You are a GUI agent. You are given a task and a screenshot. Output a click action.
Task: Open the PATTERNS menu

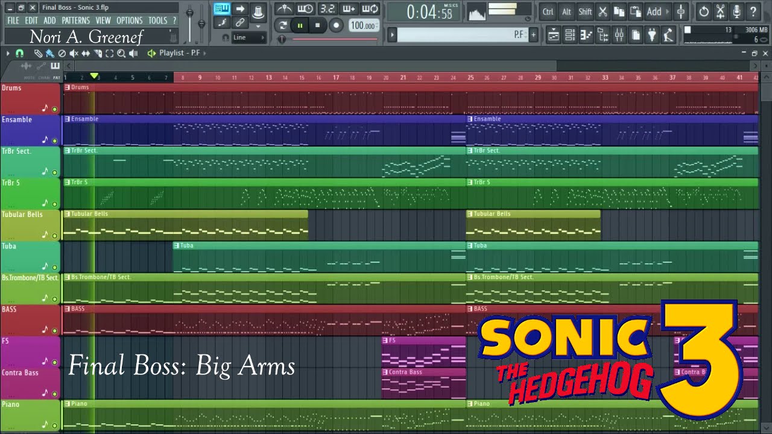click(x=76, y=20)
